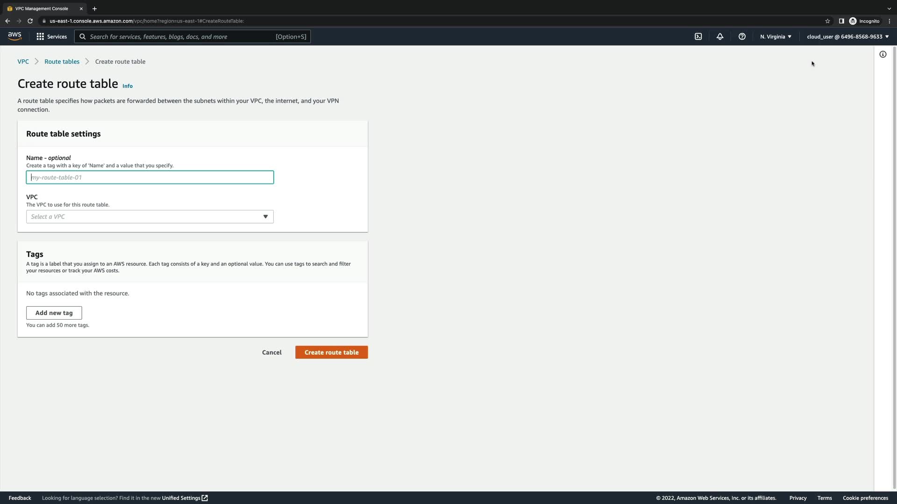This screenshot has width=897, height=504.
Task: Open the cloud_user account menu
Action: click(847, 36)
